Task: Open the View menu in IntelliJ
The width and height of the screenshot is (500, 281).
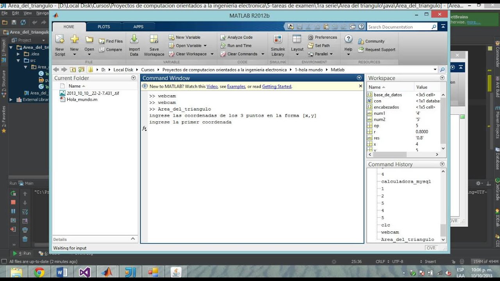Action: (x=28, y=13)
